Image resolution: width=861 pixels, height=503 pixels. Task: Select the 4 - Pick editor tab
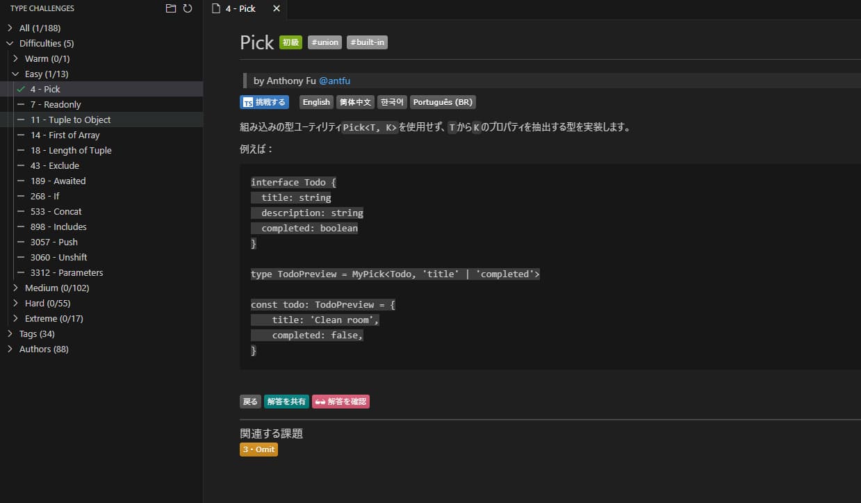[247, 8]
